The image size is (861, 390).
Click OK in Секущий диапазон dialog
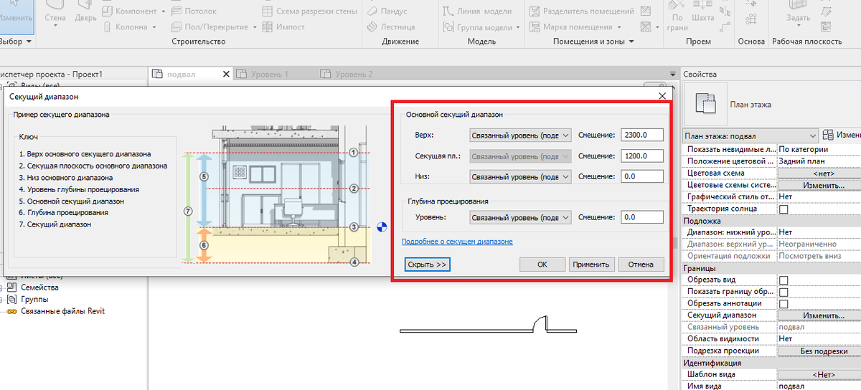(542, 265)
